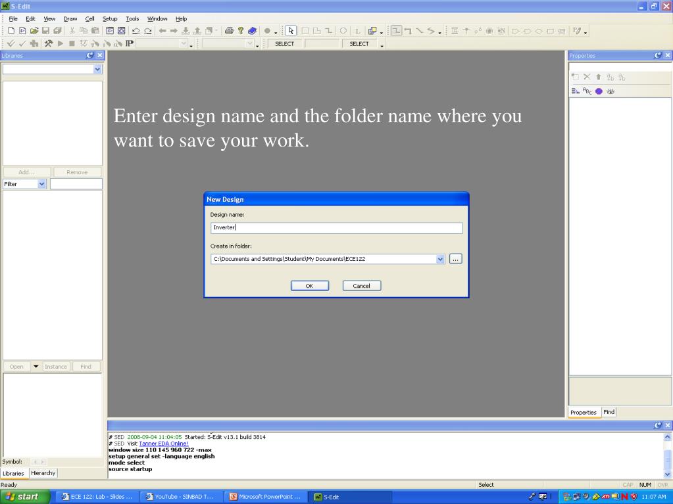Click the ECE 122: Lab - Slides taskbar item
The height and width of the screenshot is (504, 673).
(x=98, y=497)
